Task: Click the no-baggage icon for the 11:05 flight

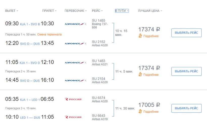Action: click(x=141, y=75)
